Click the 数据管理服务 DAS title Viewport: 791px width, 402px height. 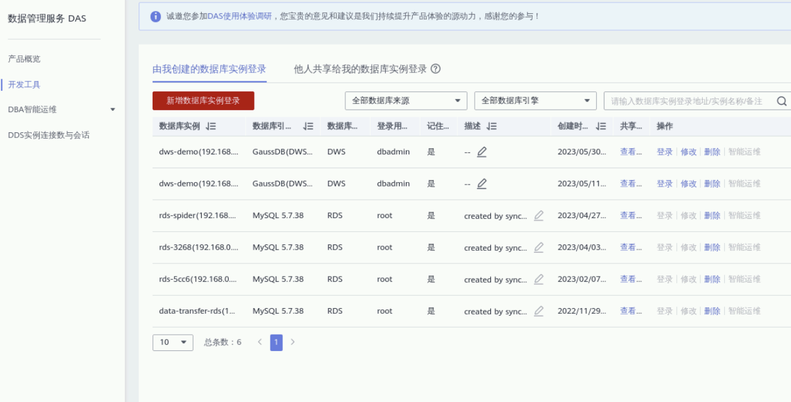pyautogui.click(x=47, y=18)
